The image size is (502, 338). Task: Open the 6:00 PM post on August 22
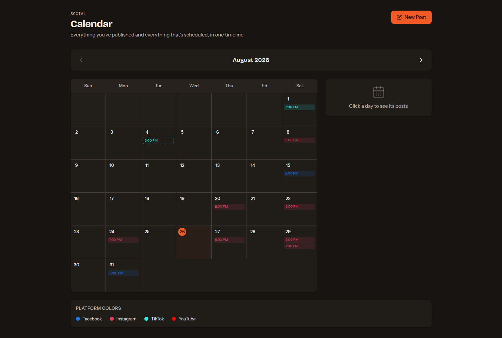pyautogui.click(x=299, y=207)
